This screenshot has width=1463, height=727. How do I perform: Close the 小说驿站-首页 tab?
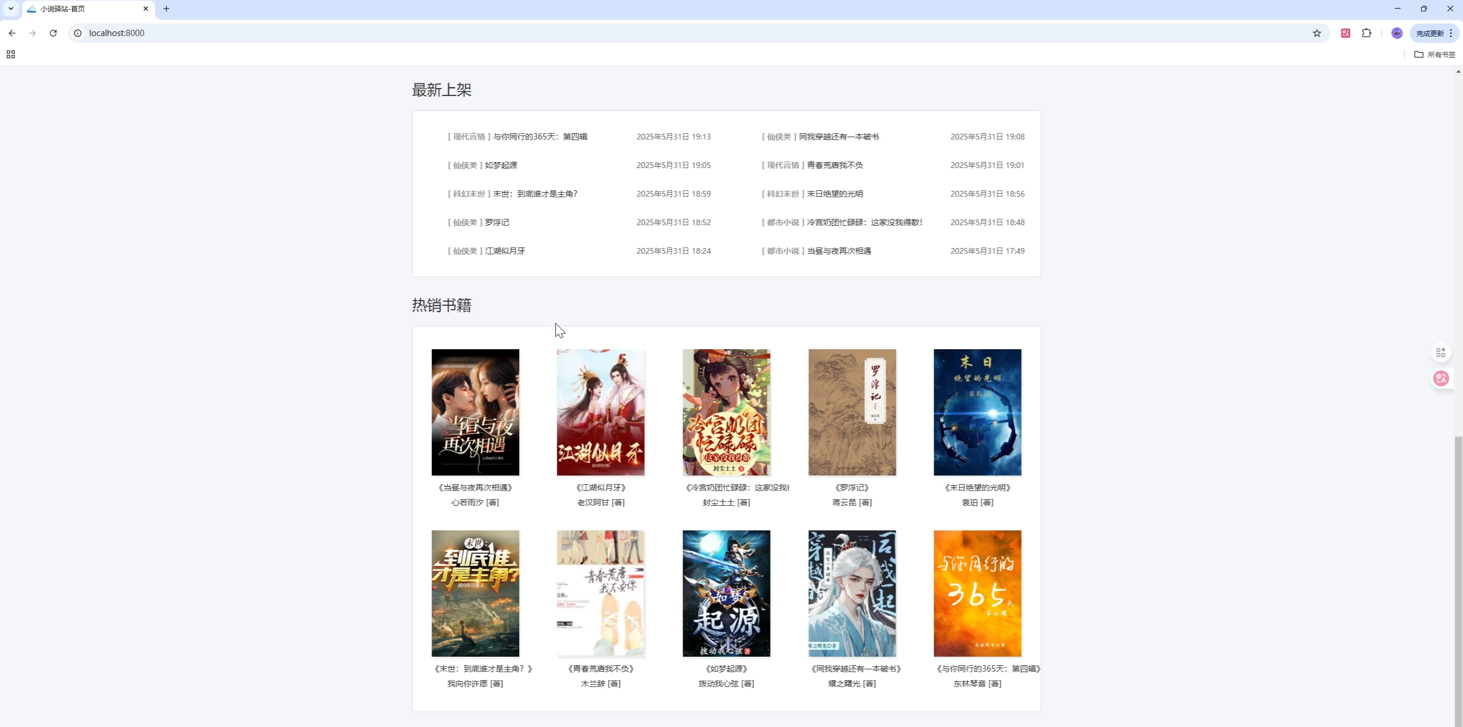click(146, 9)
